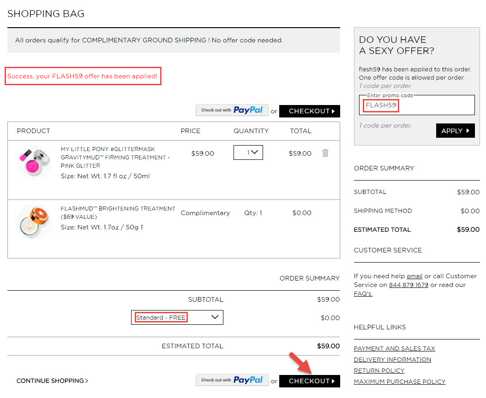Click the ESTIMATED TOTAL $59.00 in sidebar

tap(417, 229)
